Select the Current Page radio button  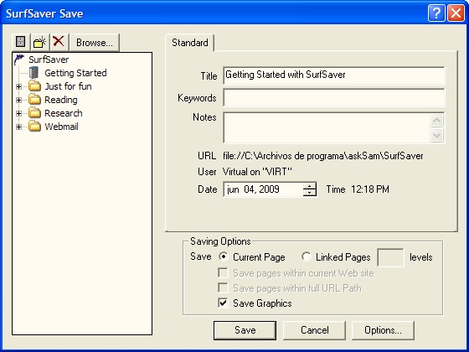(x=224, y=256)
